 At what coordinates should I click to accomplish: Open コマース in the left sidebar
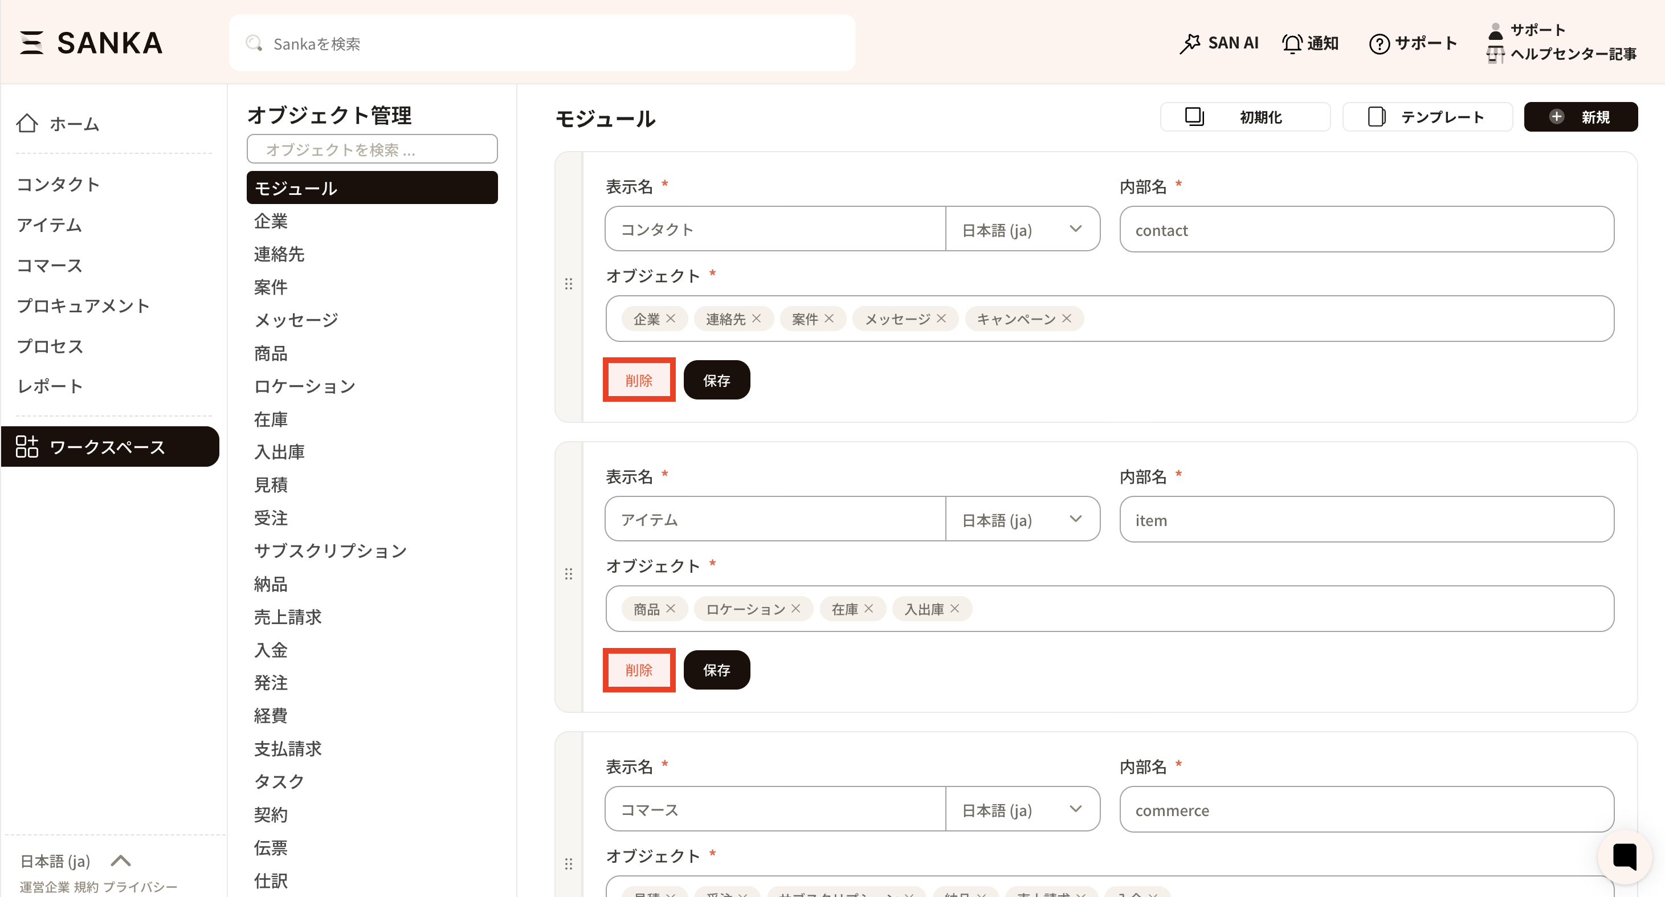pyautogui.click(x=50, y=266)
